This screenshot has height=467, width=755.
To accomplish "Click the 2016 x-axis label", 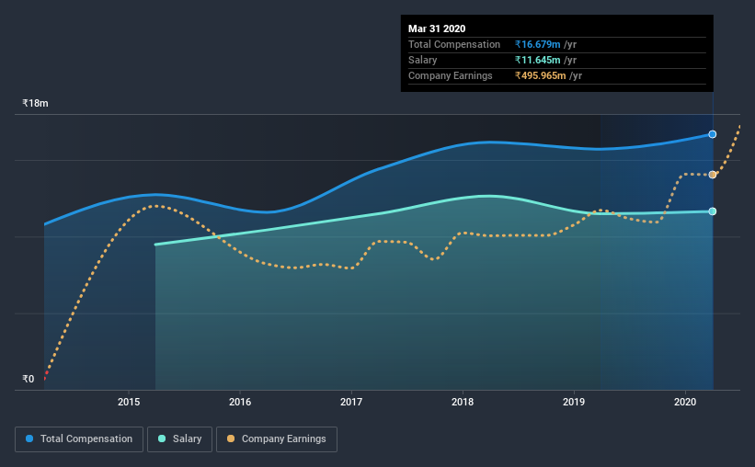I will 240,402.
